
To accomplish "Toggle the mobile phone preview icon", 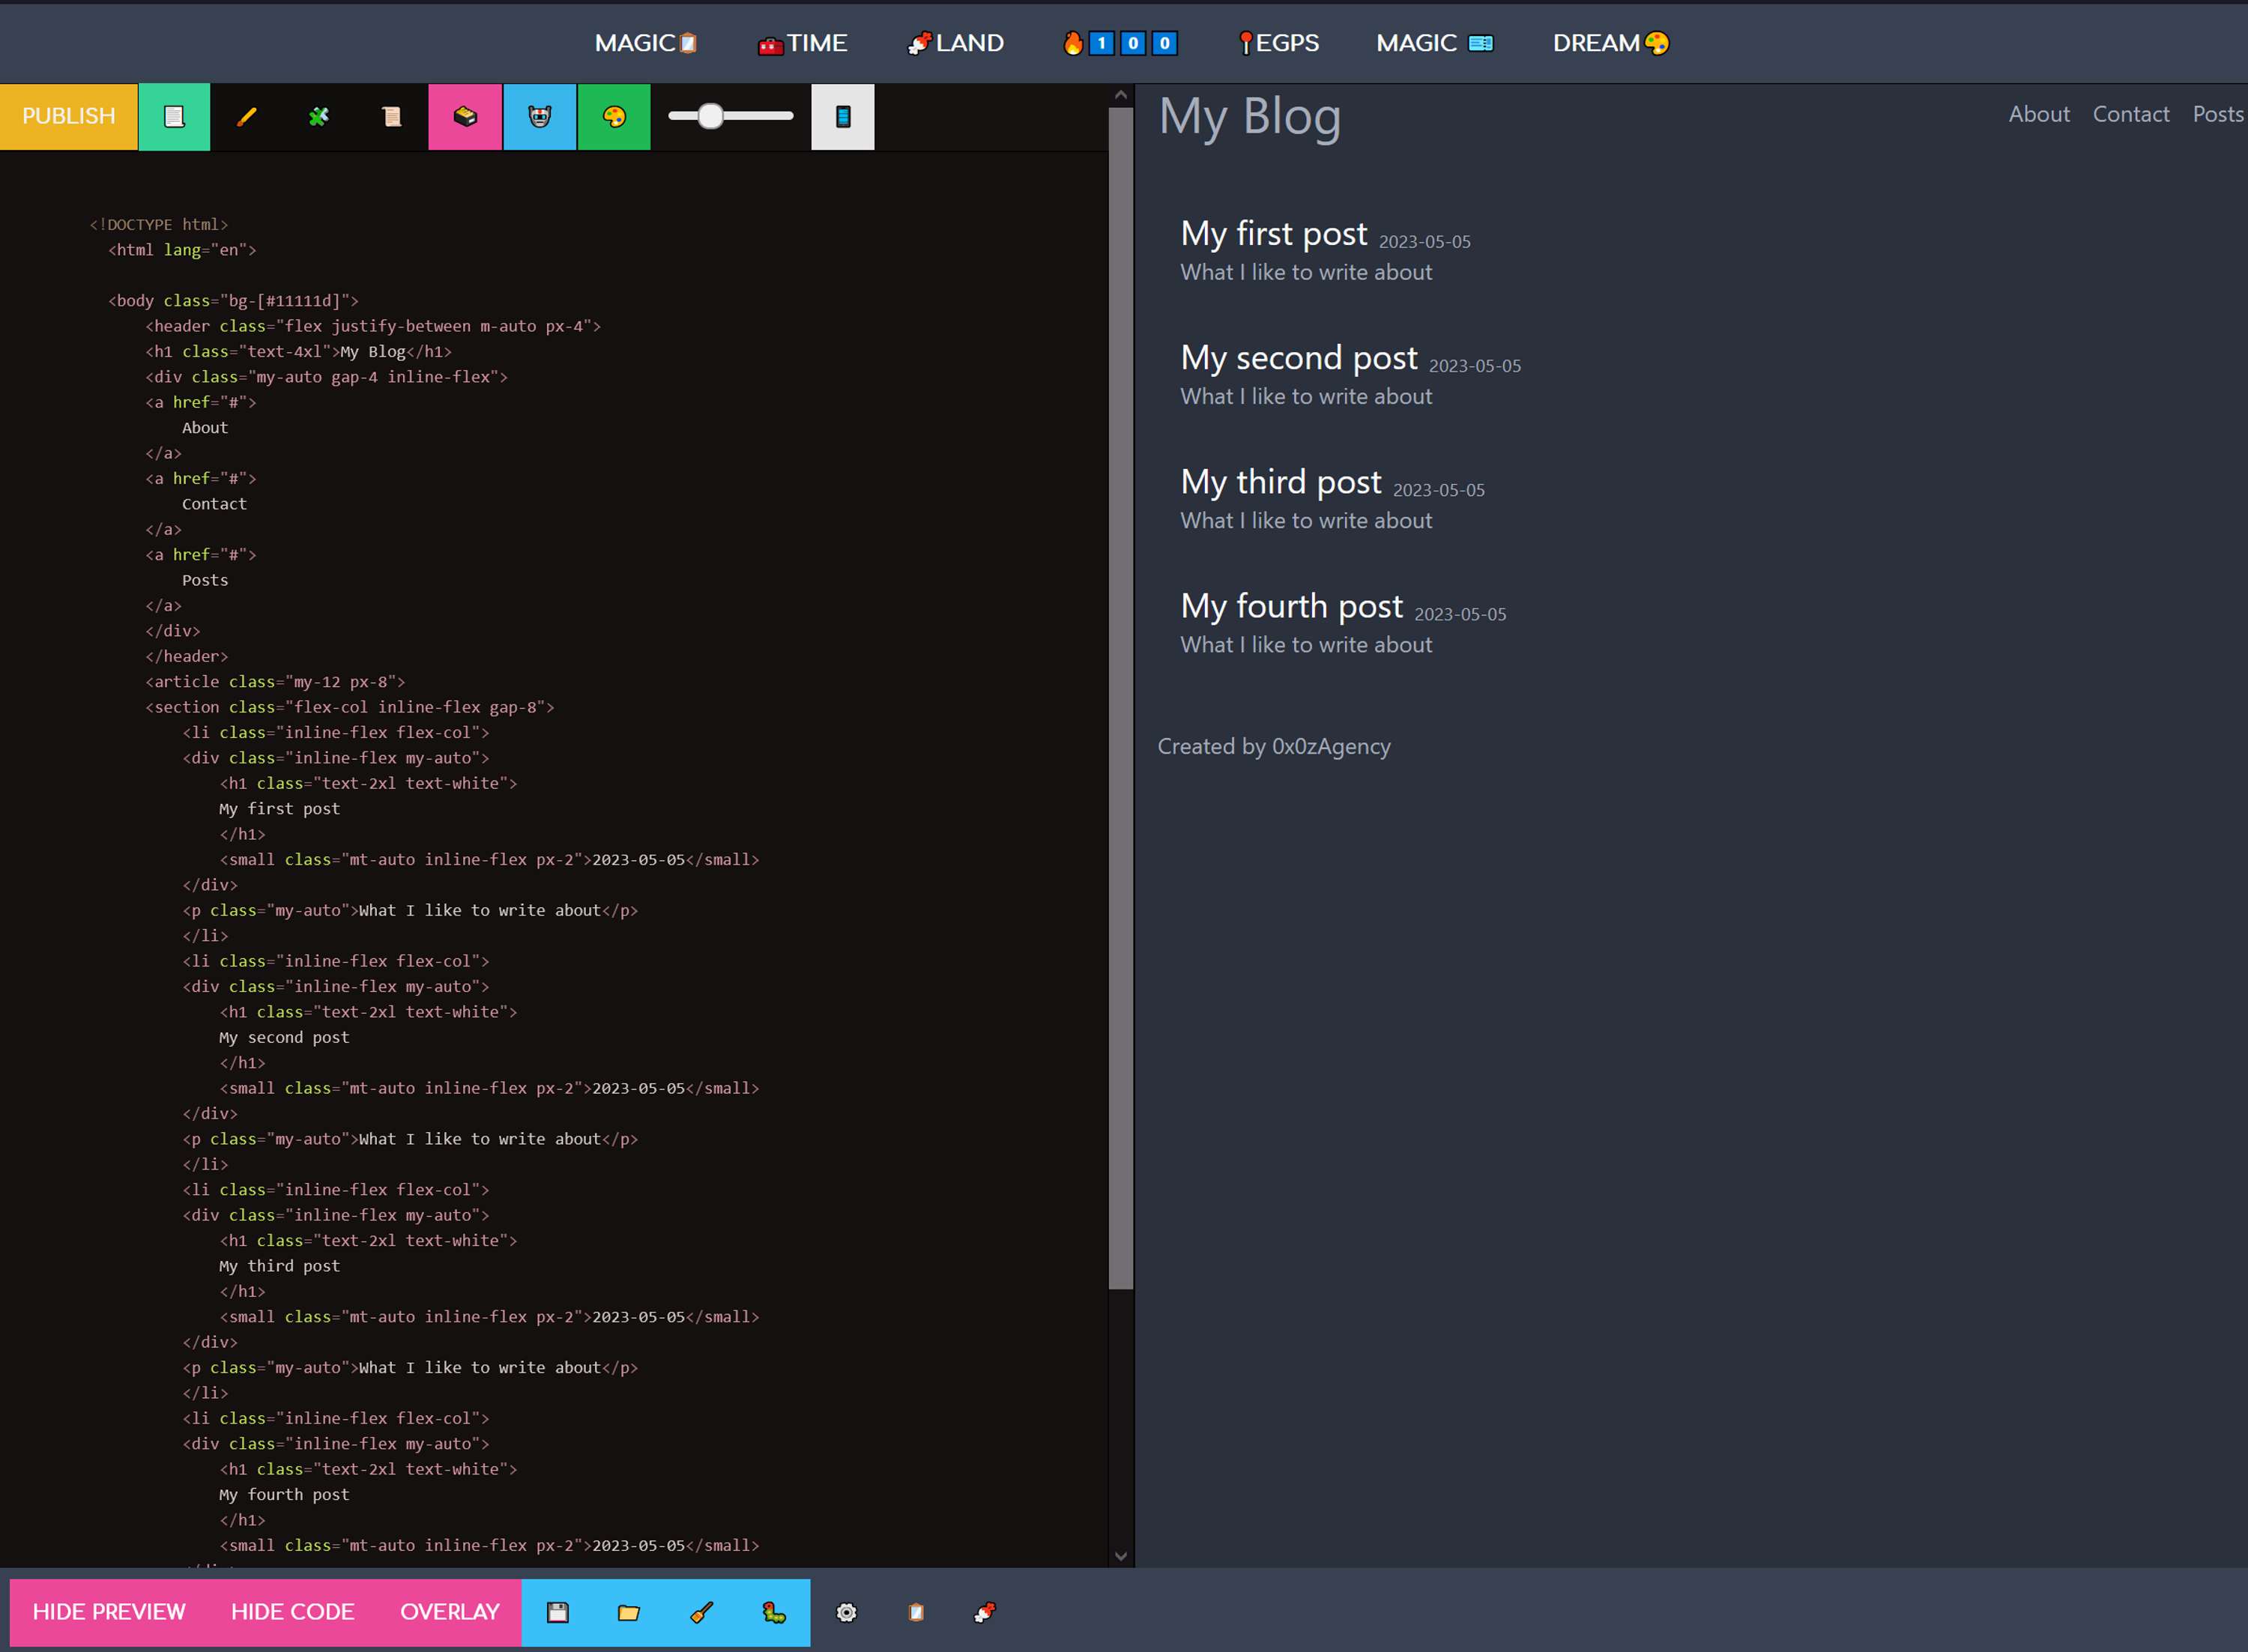I will pyautogui.click(x=843, y=117).
